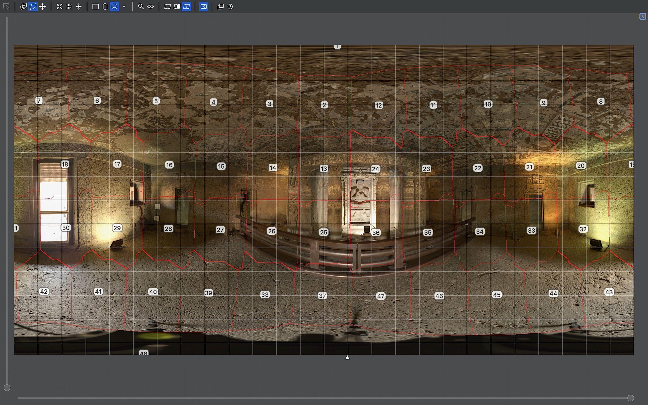The image size is (648, 405).
Task: Click the magnifier zoom tool
Action: point(140,6)
